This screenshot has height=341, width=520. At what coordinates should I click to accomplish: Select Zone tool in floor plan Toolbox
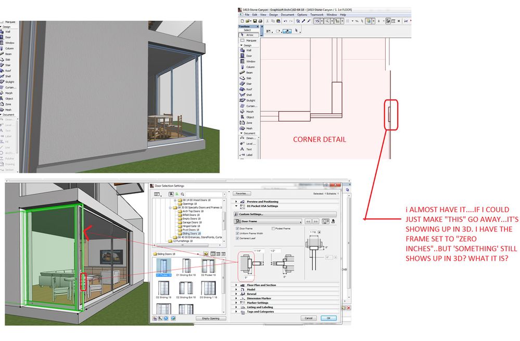point(246,123)
